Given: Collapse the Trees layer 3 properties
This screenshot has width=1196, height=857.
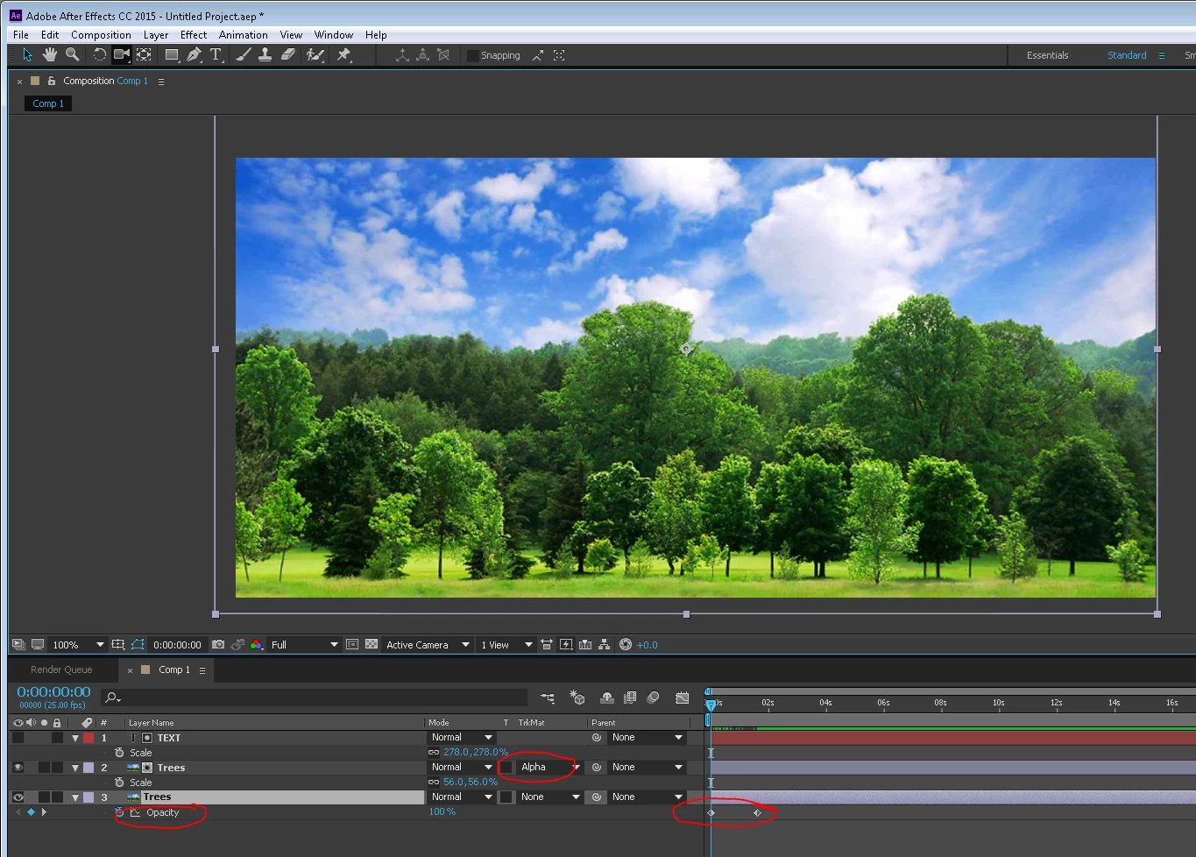Looking at the screenshot, I should click(75, 797).
